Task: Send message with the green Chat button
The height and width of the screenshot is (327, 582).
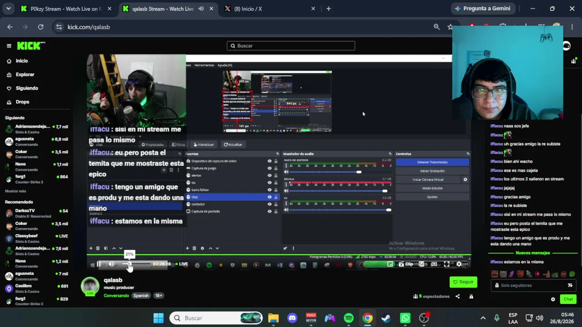Action: click(x=568, y=299)
